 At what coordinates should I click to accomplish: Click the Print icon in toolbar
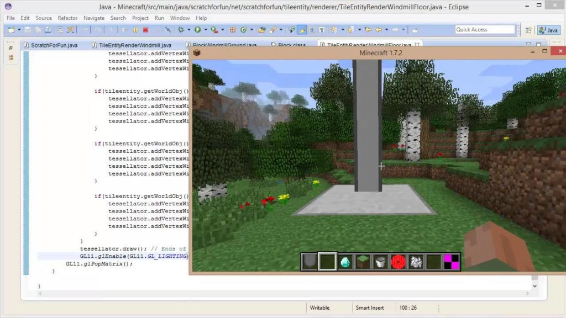[x=48, y=30]
